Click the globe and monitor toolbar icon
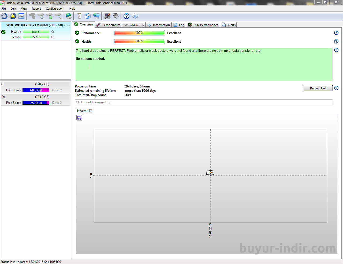This screenshot has height=264, width=343. click(96, 16)
